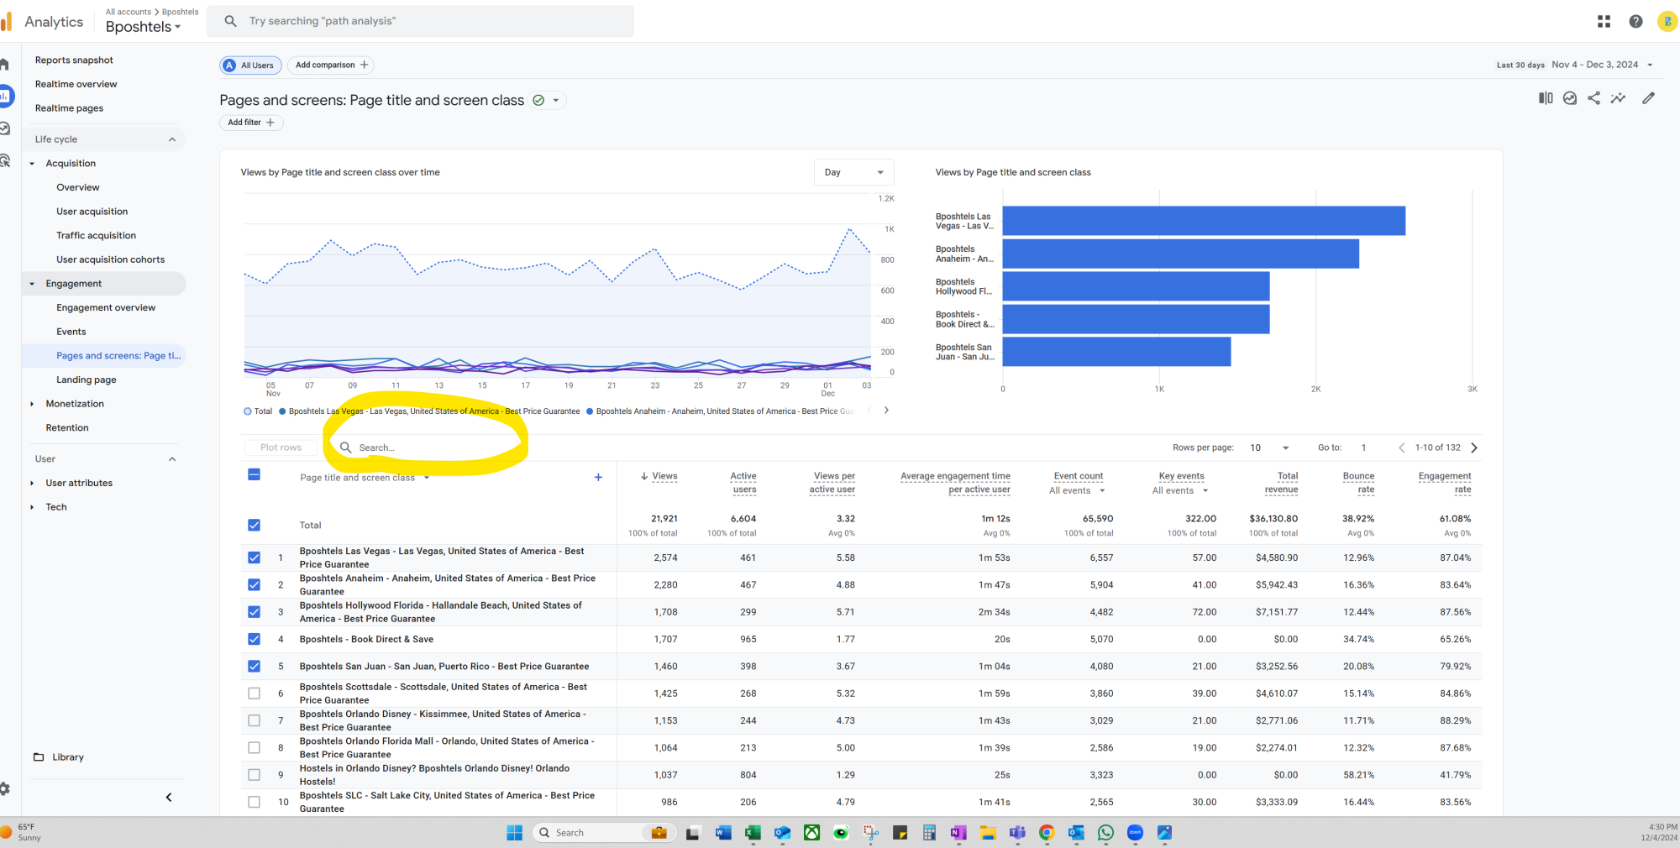Click the Insights sparkline icon
This screenshot has height=848, width=1680.
tap(1618, 98)
